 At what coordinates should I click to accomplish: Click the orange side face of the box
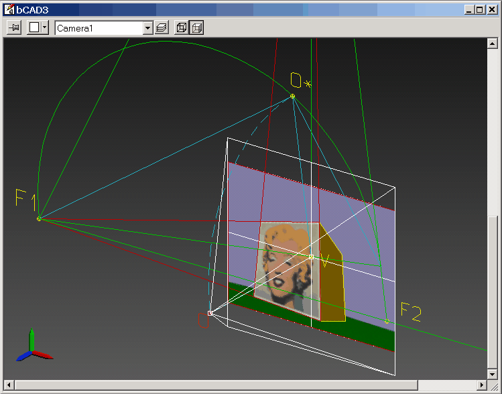332,281
